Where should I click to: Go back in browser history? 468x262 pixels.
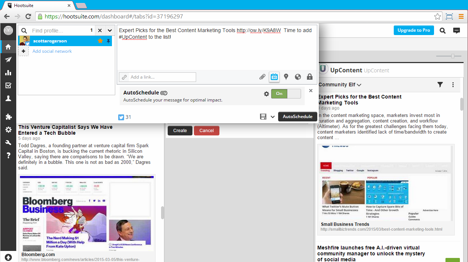click(7, 16)
